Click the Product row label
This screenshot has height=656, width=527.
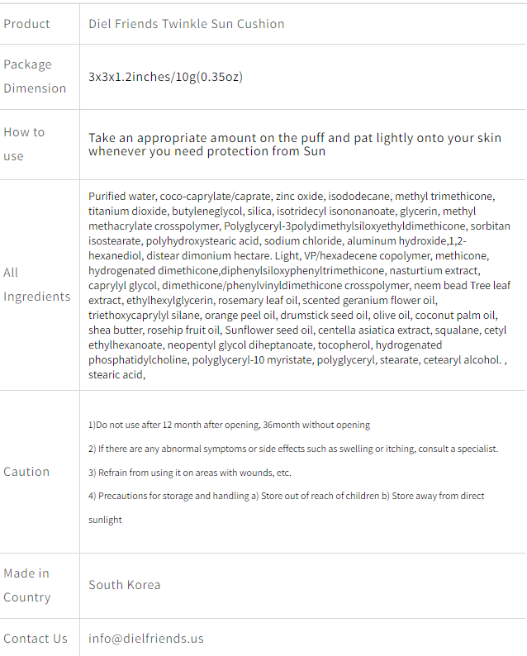(26, 24)
